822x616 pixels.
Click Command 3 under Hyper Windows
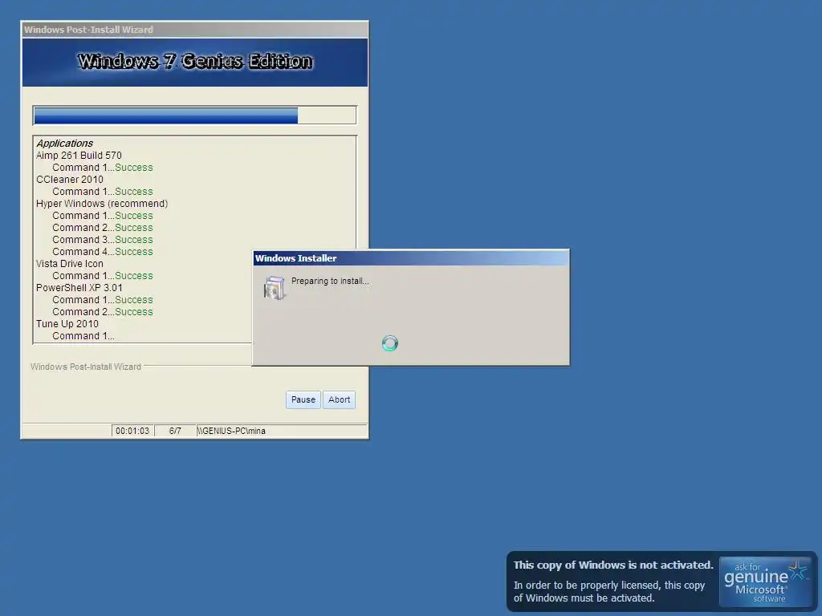coord(103,240)
